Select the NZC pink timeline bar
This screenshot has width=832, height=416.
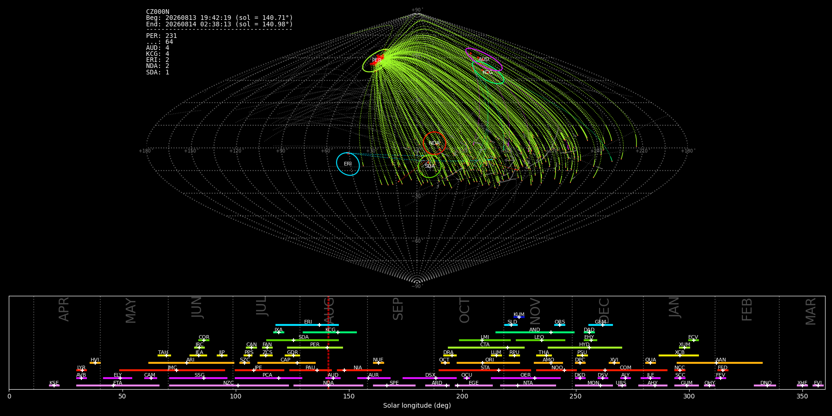point(229,385)
